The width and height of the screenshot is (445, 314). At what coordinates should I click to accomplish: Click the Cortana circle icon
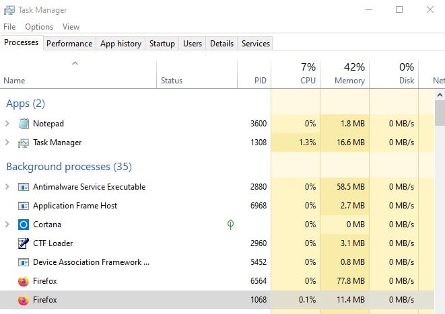pyautogui.click(x=24, y=225)
